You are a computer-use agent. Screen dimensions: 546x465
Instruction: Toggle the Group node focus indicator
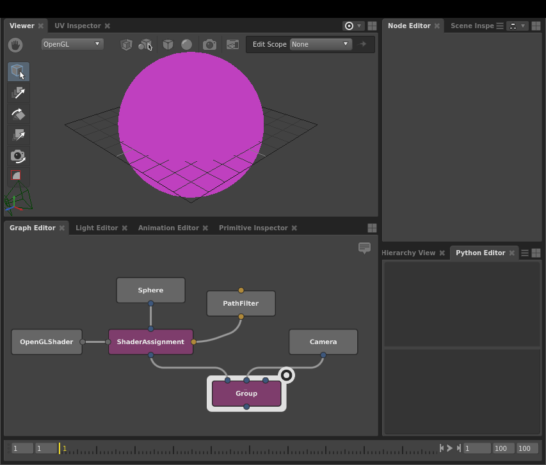[x=287, y=375]
